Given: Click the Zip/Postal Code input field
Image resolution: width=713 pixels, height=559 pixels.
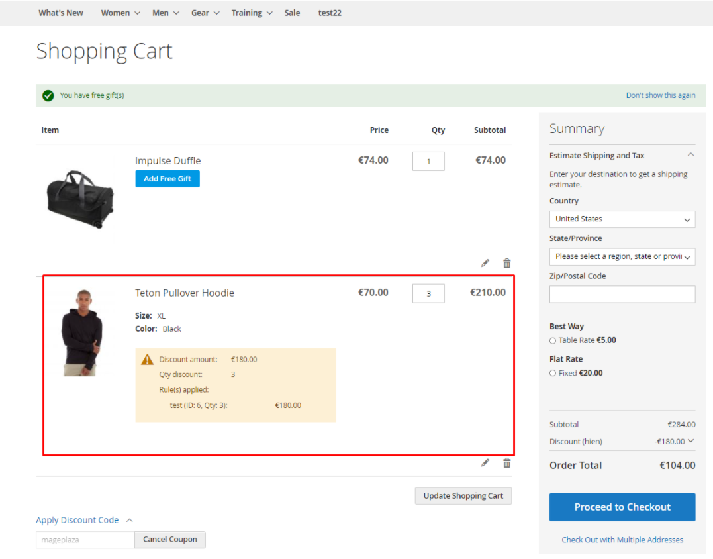Looking at the screenshot, I should (622, 294).
